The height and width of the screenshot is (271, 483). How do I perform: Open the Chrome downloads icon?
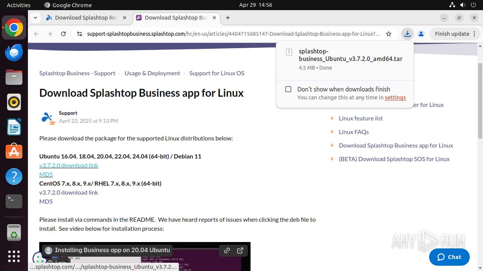pyautogui.click(x=407, y=34)
